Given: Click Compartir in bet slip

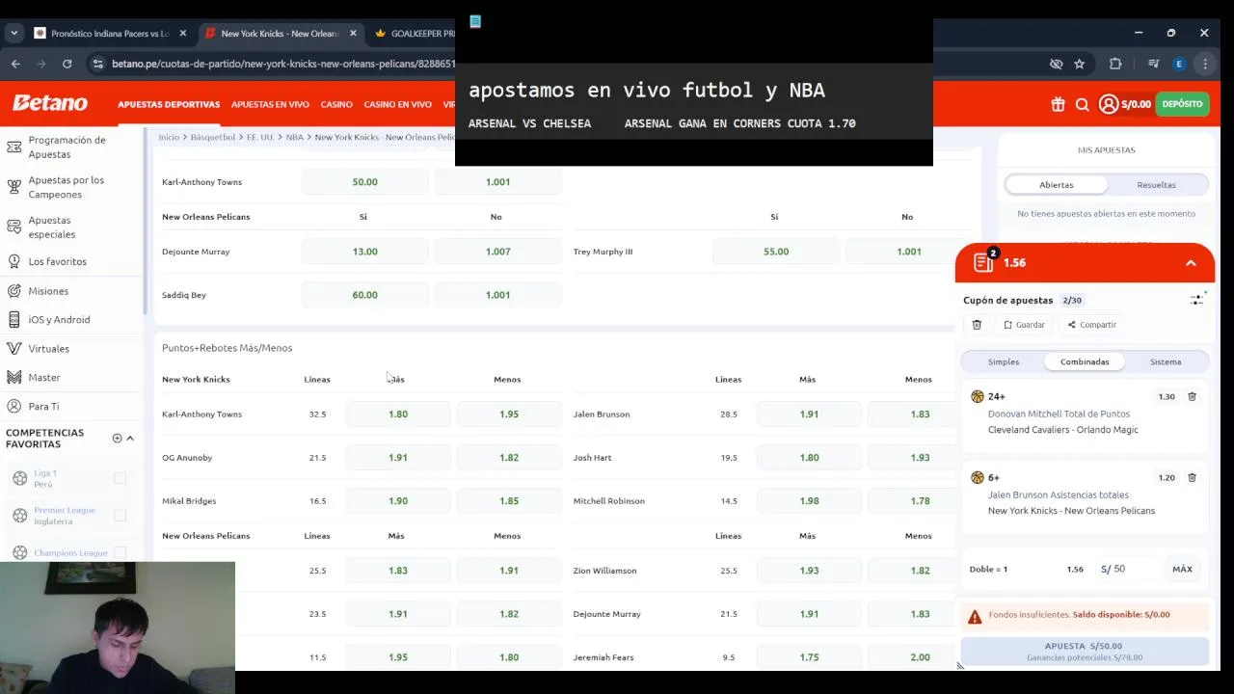Looking at the screenshot, I should click(x=1091, y=325).
